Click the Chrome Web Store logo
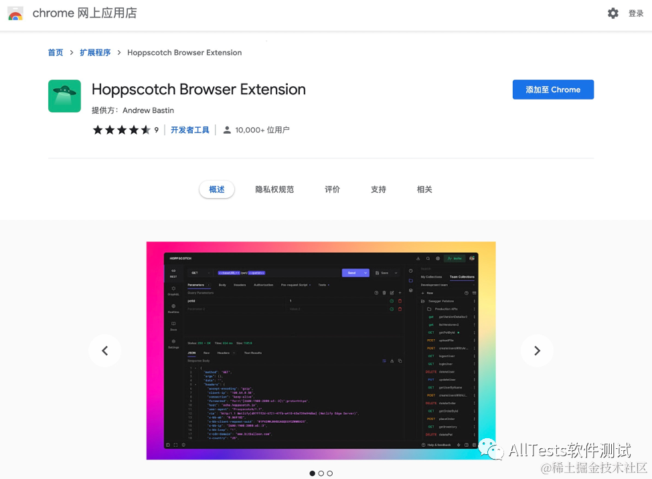The image size is (652, 479). point(15,13)
